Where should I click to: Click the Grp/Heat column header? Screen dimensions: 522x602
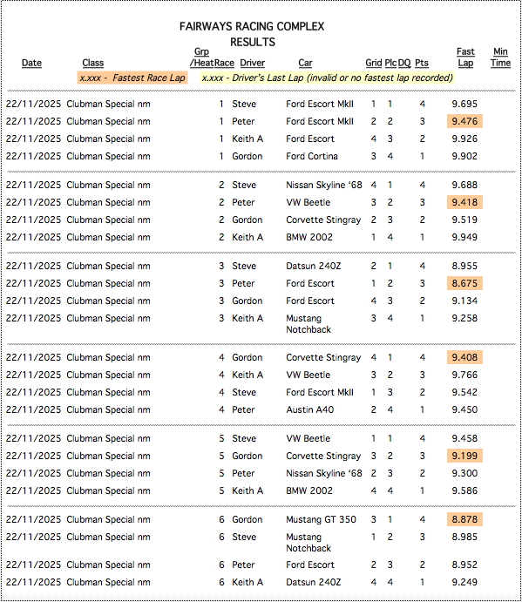pyautogui.click(x=201, y=57)
